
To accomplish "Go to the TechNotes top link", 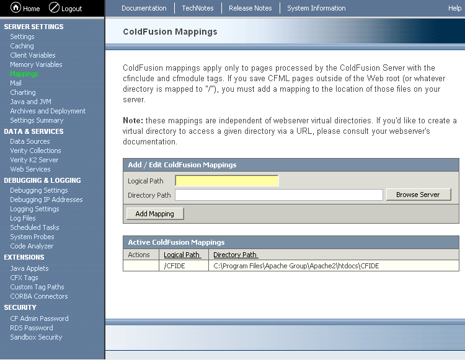I will coord(197,8).
